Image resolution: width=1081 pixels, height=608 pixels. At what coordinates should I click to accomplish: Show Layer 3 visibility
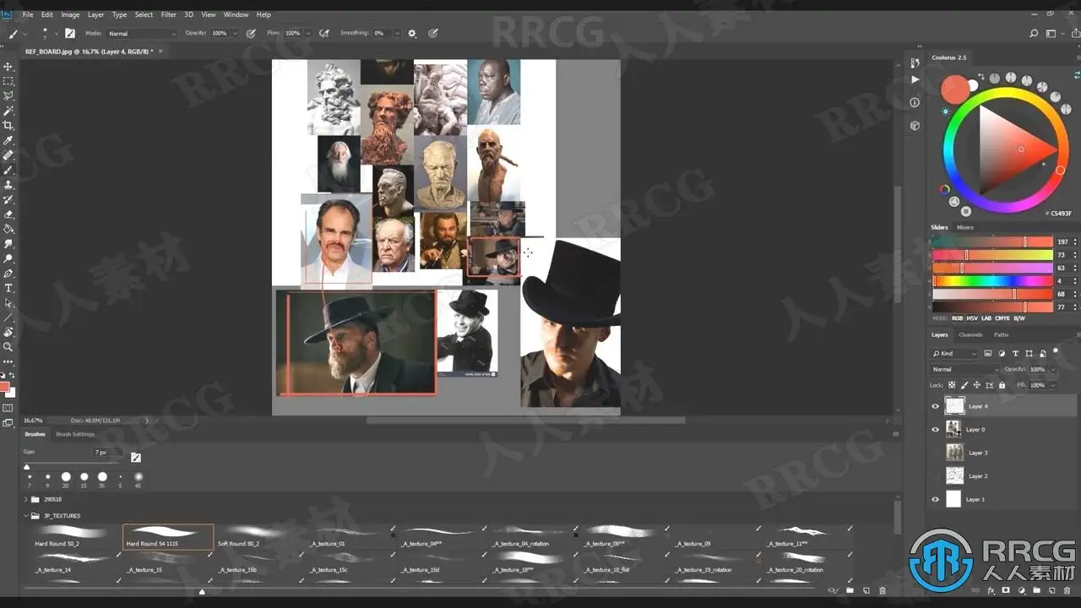click(x=935, y=453)
